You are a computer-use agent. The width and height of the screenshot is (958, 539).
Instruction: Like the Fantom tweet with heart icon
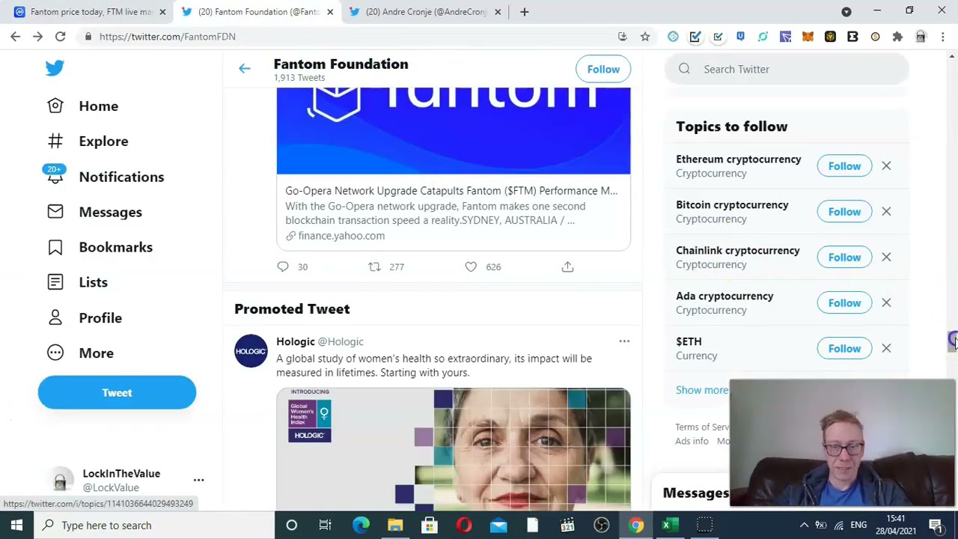(471, 267)
